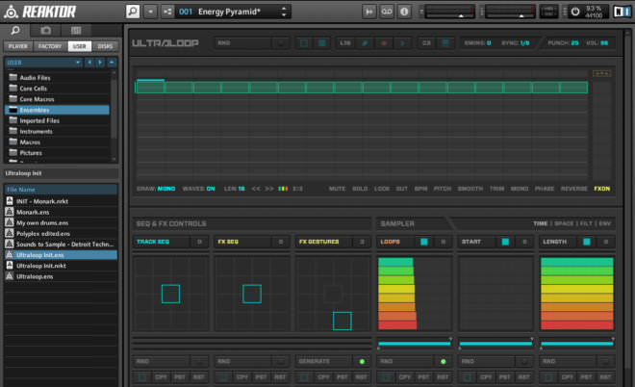The width and height of the screenshot is (635, 387).
Task: Toggle DRAW mode MONO value
Action: point(166,189)
